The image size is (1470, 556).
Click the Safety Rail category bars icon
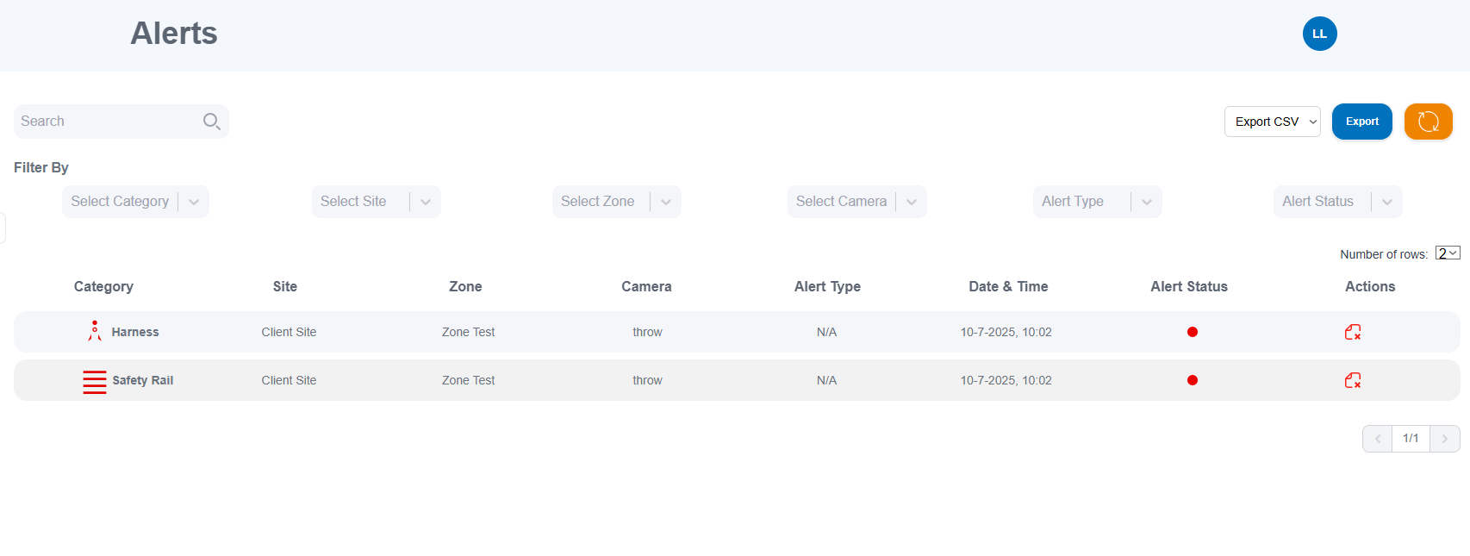(x=95, y=381)
